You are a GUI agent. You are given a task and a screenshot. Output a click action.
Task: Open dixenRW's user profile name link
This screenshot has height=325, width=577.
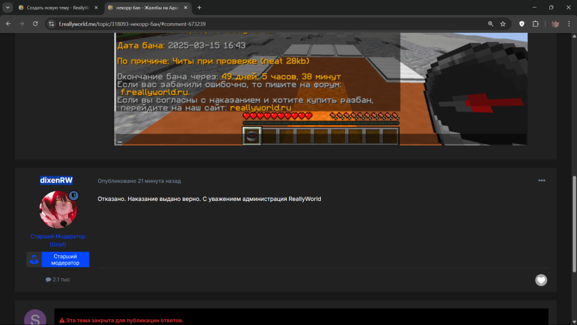click(x=57, y=180)
